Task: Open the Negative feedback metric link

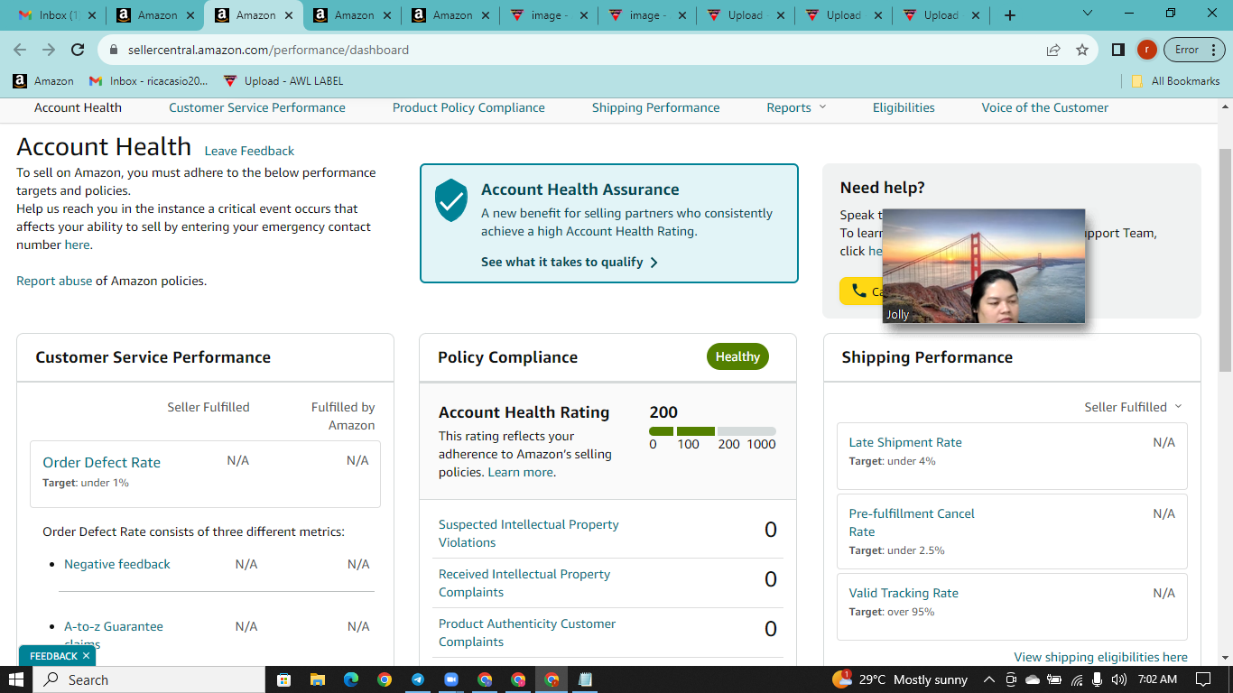Action: coord(117,564)
